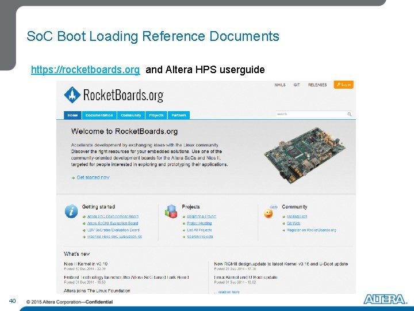The width and height of the screenshot is (414, 311).
Task: Open Linux Kernel and U-Boot update news
Action: [x=246, y=277]
